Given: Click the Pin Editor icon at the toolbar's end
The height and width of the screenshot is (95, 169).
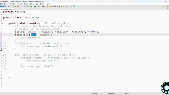Looking at the screenshot, I should [74, 6].
